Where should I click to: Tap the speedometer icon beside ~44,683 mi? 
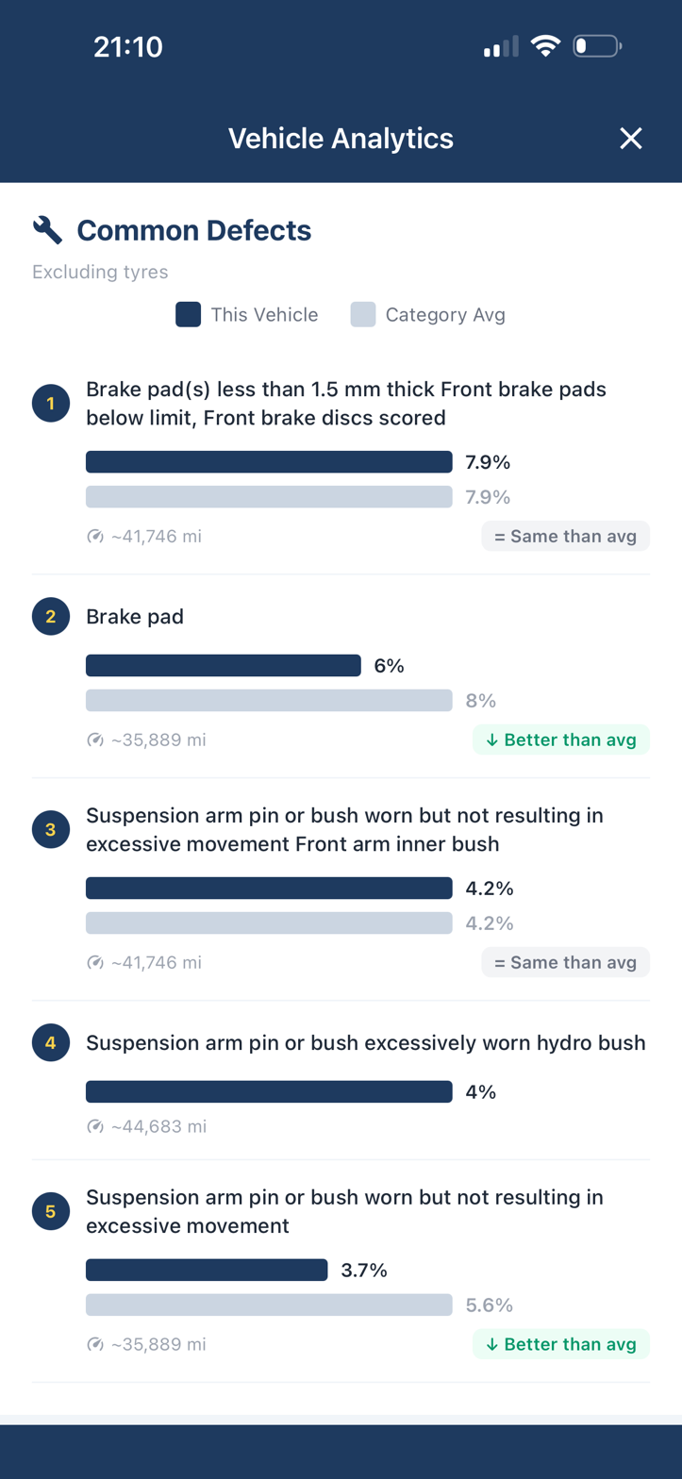tap(94, 1126)
